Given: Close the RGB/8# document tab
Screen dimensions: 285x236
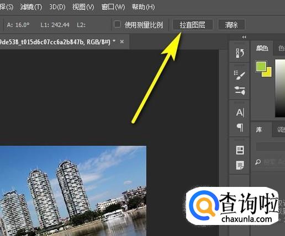Looking at the screenshot, I should (122, 42).
